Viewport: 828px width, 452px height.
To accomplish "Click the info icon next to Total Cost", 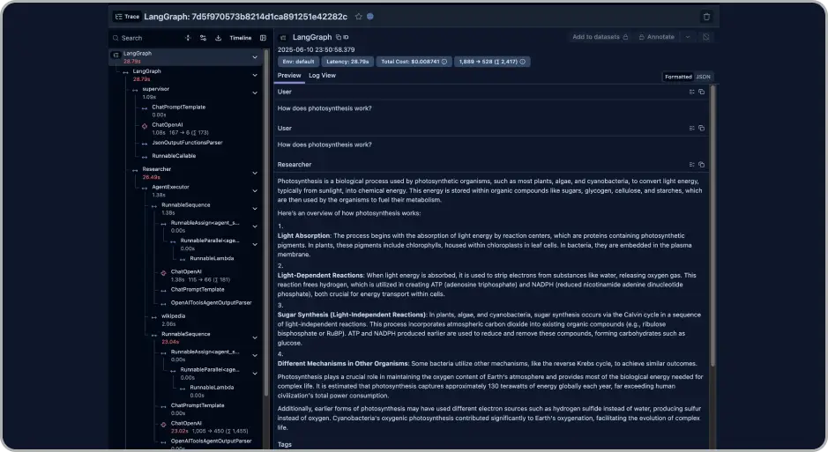I will 444,62.
